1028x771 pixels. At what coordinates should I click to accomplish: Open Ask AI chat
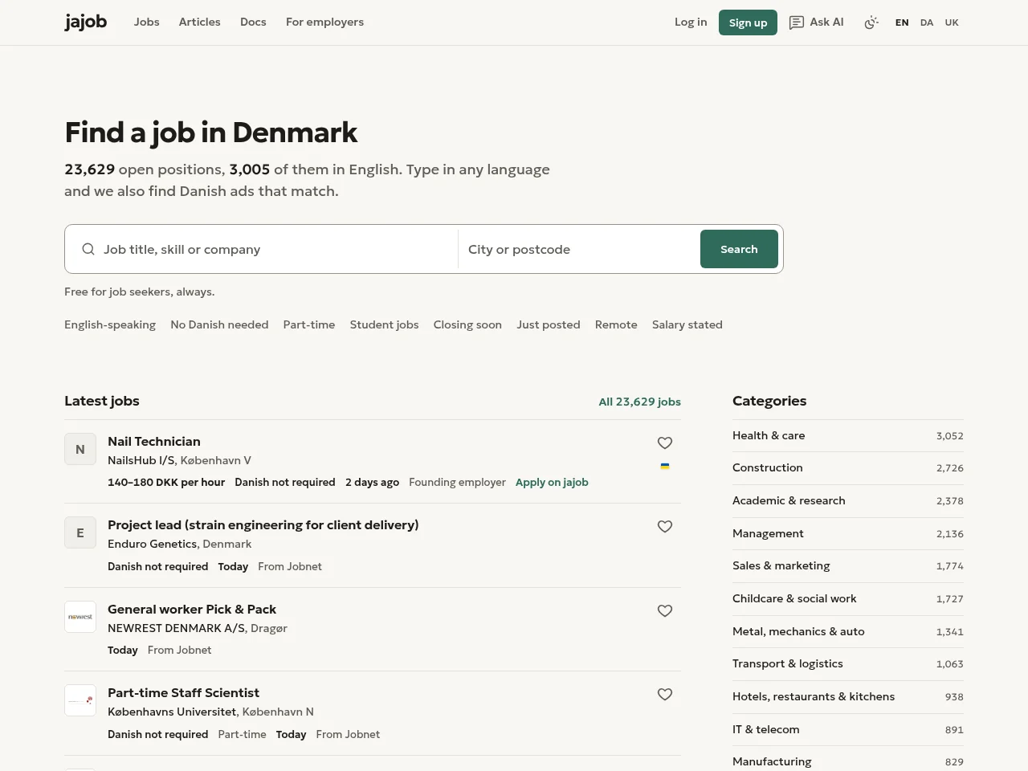pyautogui.click(x=816, y=22)
